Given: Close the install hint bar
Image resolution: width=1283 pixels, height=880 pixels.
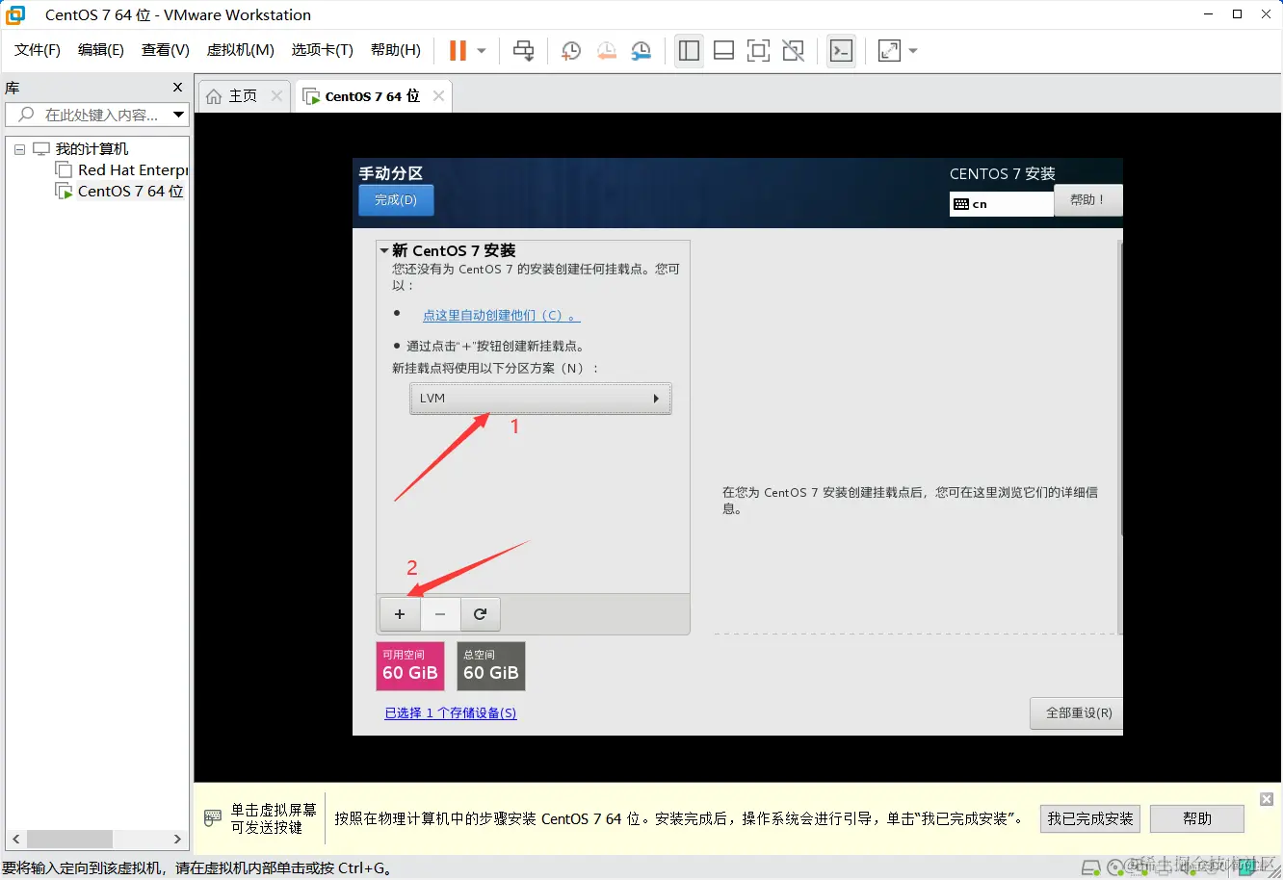Looking at the screenshot, I should coord(1267,799).
